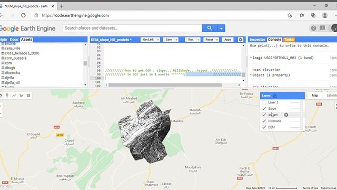
Task: Select the dbagh asset
Action: (10, 68)
